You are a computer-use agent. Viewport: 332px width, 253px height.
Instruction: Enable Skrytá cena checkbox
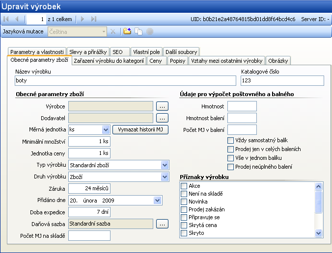pos(184,225)
